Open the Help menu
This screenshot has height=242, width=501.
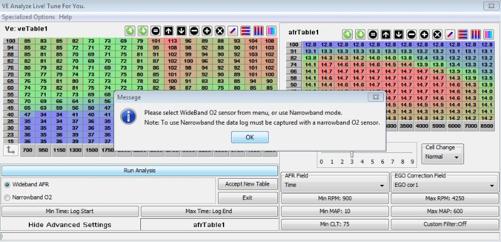pyautogui.click(x=66, y=17)
